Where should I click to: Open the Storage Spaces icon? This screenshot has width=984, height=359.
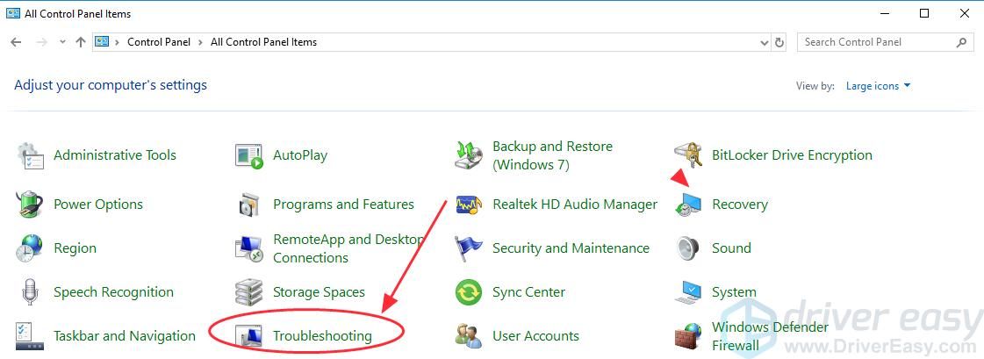[x=249, y=292]
